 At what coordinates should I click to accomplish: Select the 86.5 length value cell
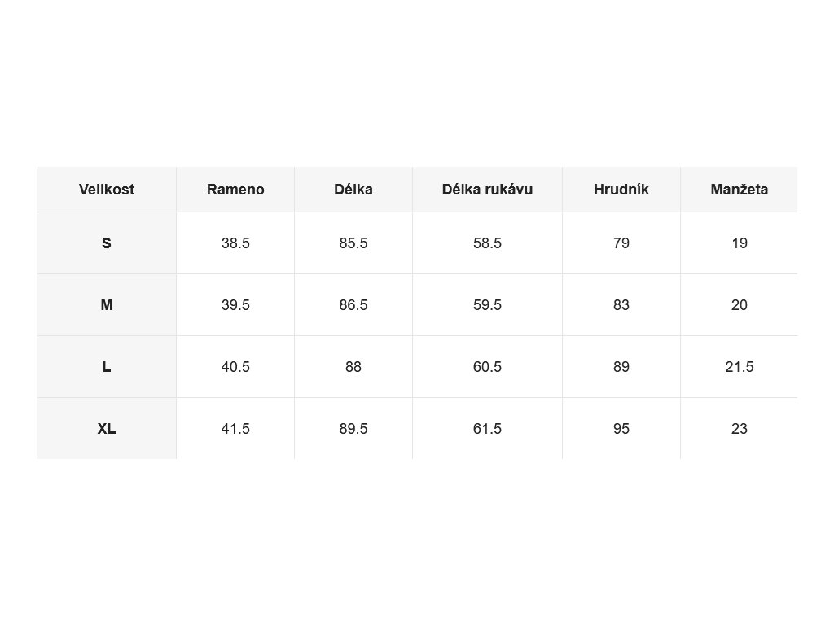point(353,305)
